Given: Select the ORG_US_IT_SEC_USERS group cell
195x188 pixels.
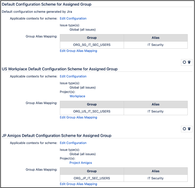Looking at the screenshot, I should 92,112.
